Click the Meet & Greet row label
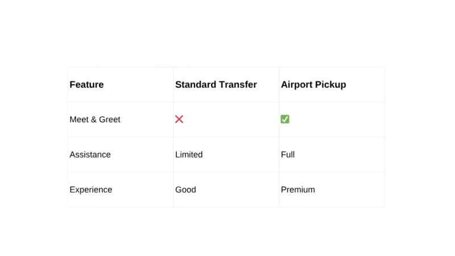This screenshot has height=256, width=455. click(95, 119)
